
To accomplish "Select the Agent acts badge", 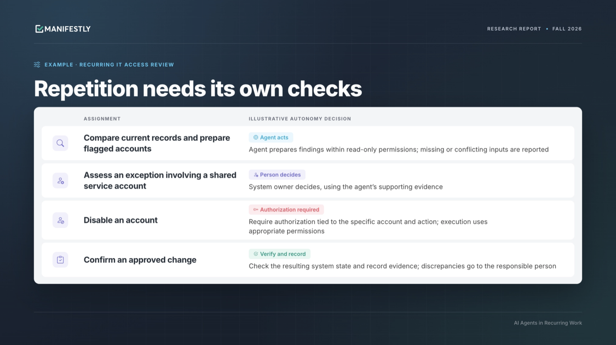I will point(271,137).
